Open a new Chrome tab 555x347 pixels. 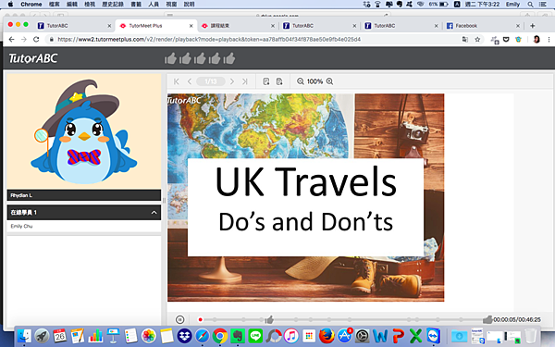(x=533, y=26)
